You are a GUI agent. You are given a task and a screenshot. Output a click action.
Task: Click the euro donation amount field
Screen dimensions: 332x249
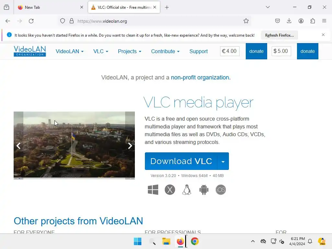[x=230, y=51]
